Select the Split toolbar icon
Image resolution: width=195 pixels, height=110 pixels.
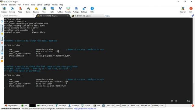point(52,10)
